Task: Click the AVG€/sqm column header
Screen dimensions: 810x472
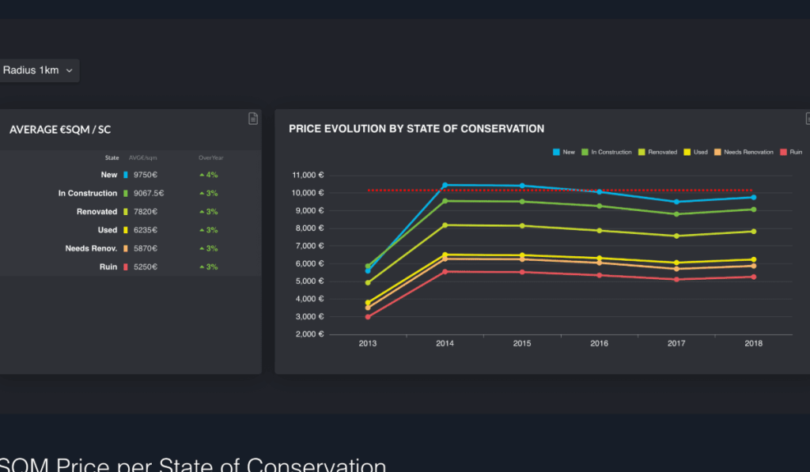Action: pyautogui.click(x=142, y=158)
